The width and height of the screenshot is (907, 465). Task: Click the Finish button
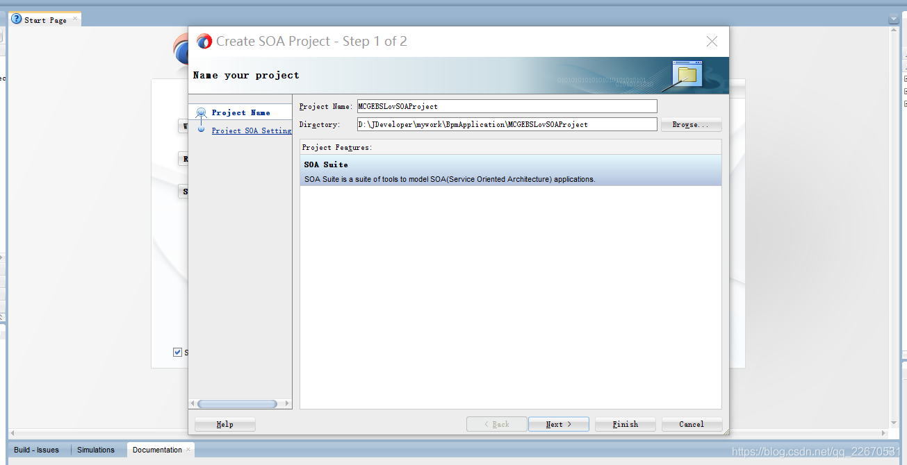click(x=626, y=424)
